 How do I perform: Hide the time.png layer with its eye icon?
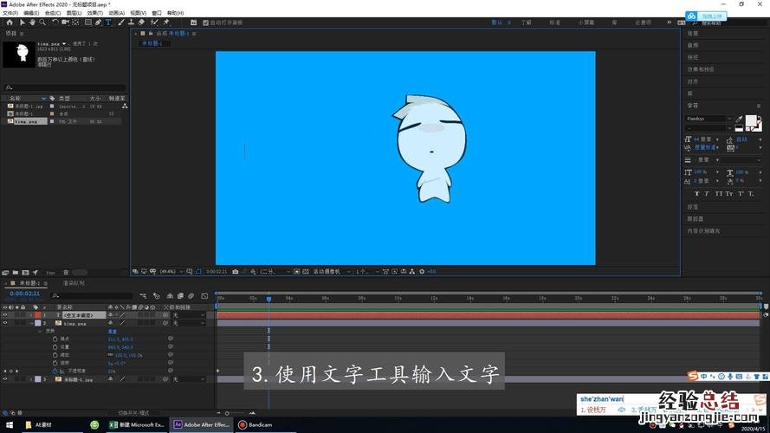pos(5,323)
